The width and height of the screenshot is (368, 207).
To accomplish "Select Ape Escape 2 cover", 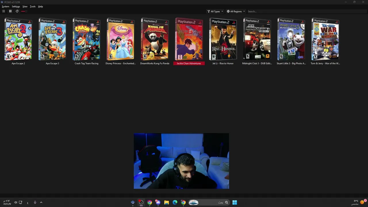I will coord(18,39).
